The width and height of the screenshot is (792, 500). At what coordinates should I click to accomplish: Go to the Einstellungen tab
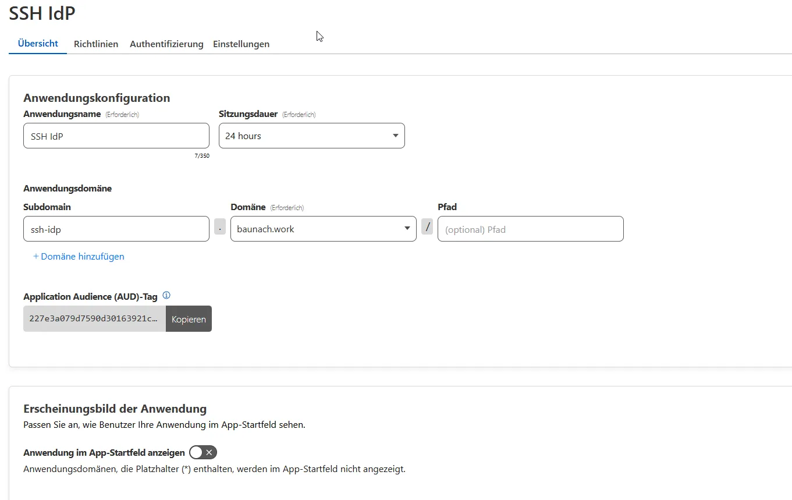[x=241, y=44]
